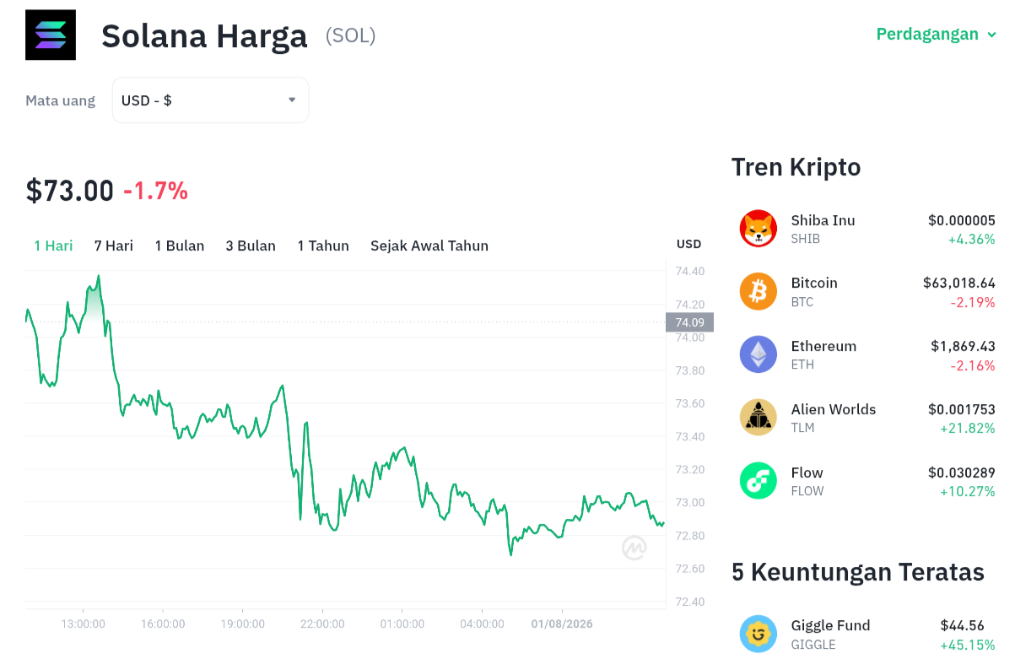Click the Ethereum diamond logo icon
1015x659 pixels.
pos(759,354)
